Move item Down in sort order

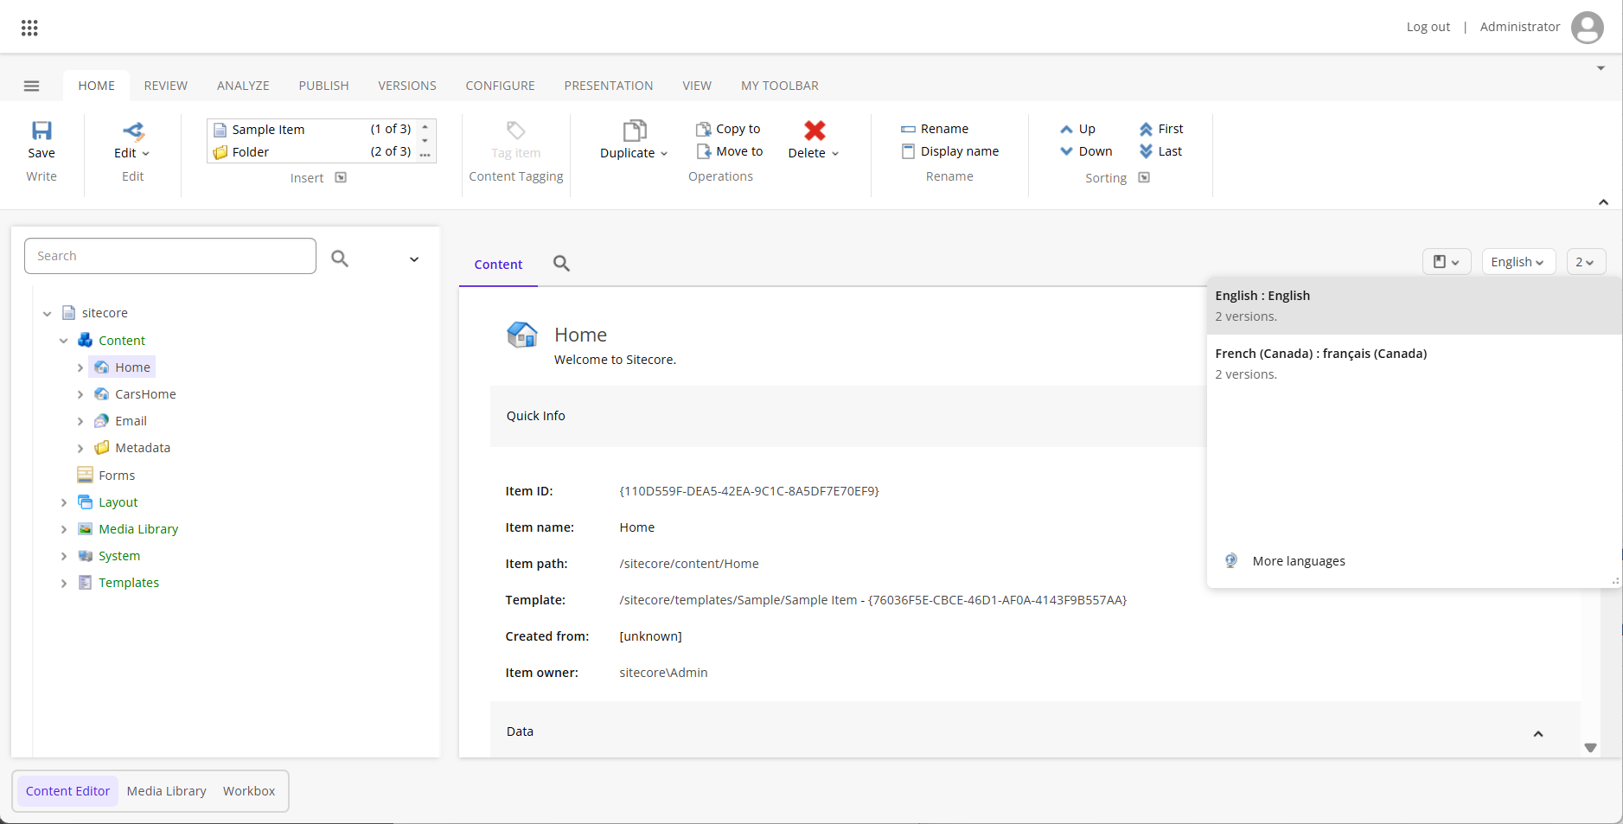click(1086, 151)
